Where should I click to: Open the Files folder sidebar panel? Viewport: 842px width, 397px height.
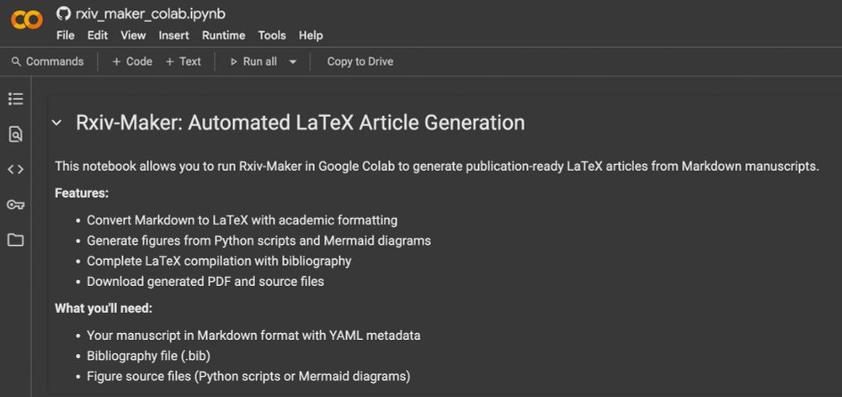click(x=15, y=240)
